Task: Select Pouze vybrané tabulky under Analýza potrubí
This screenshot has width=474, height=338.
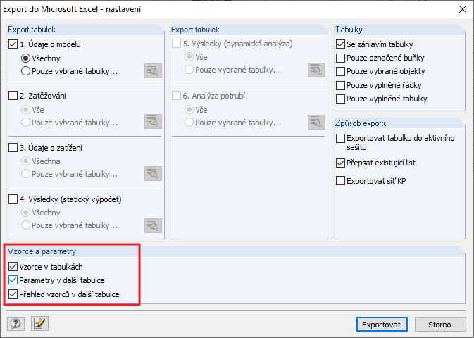Action: click(189, 123)
